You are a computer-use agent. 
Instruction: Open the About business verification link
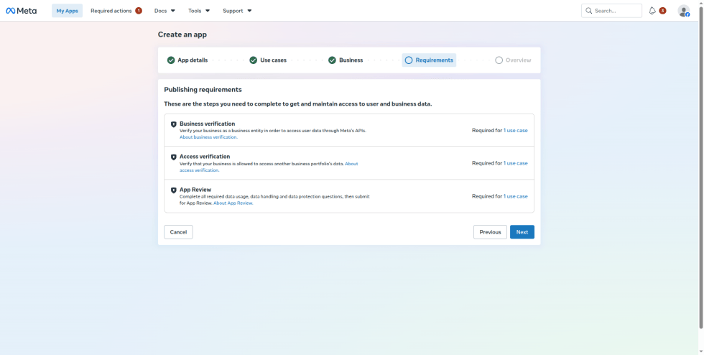point(209,137)
